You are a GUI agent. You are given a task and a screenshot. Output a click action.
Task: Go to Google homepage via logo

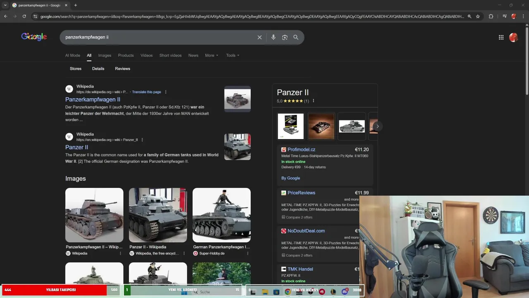(x=34, y=37)
